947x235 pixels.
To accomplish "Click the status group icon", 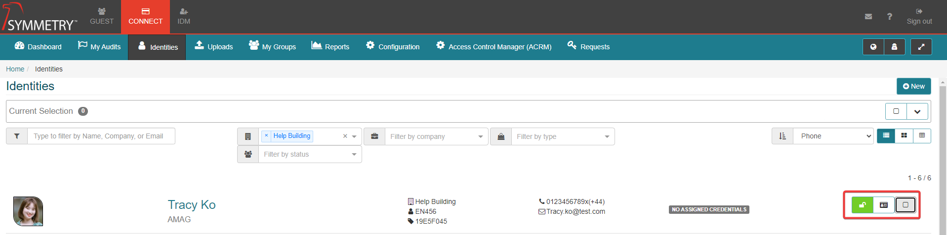I will [248, 154].
